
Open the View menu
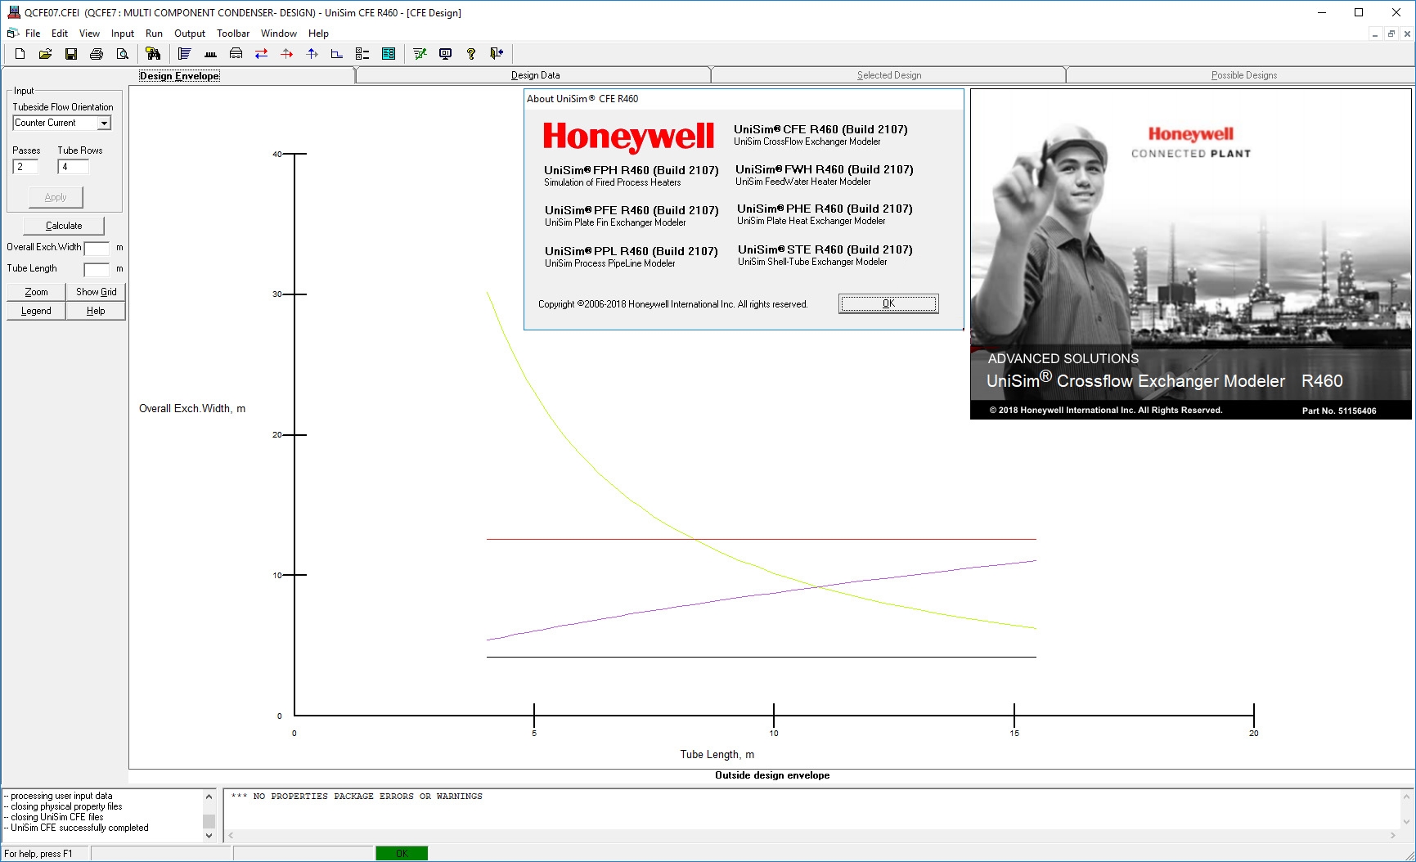click(x=89, y=34)
